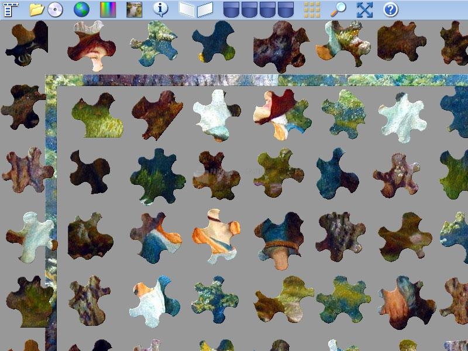Screen dimensions: 468x351
Task: Pick the dark teal piece with green patches
Action: click(157, 177)
